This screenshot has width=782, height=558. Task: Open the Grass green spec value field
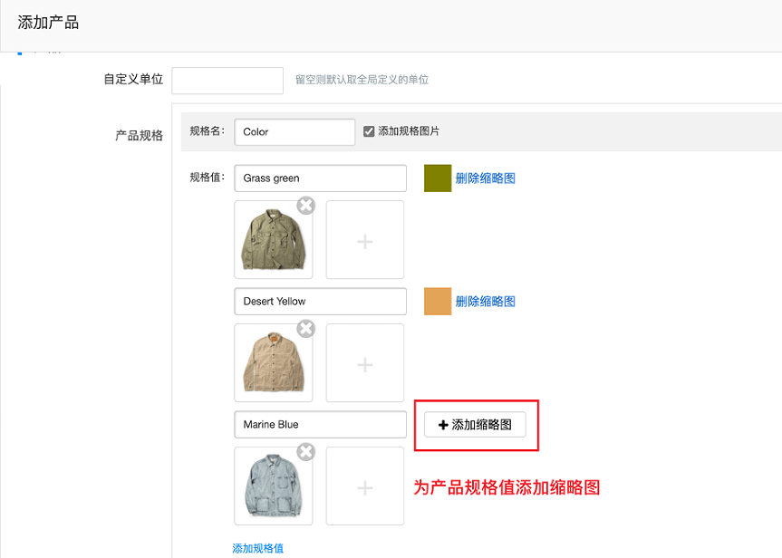tap(319, 178)
